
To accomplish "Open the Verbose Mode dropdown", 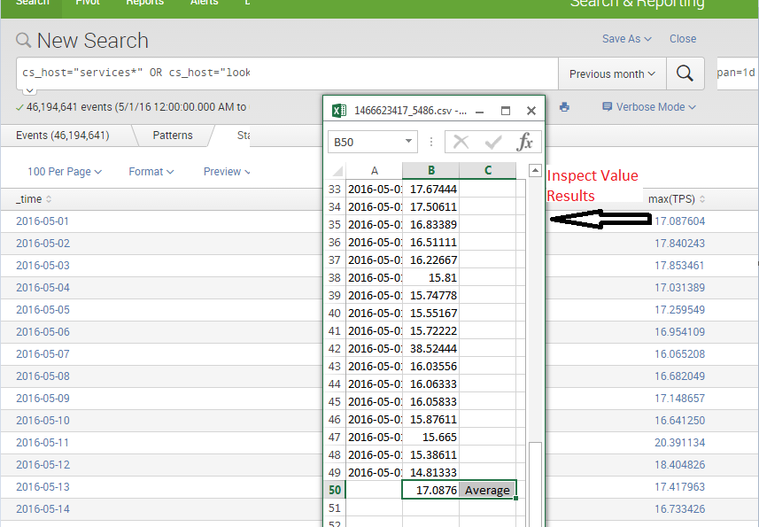I will pyautogui.click(x=648, y=107).
